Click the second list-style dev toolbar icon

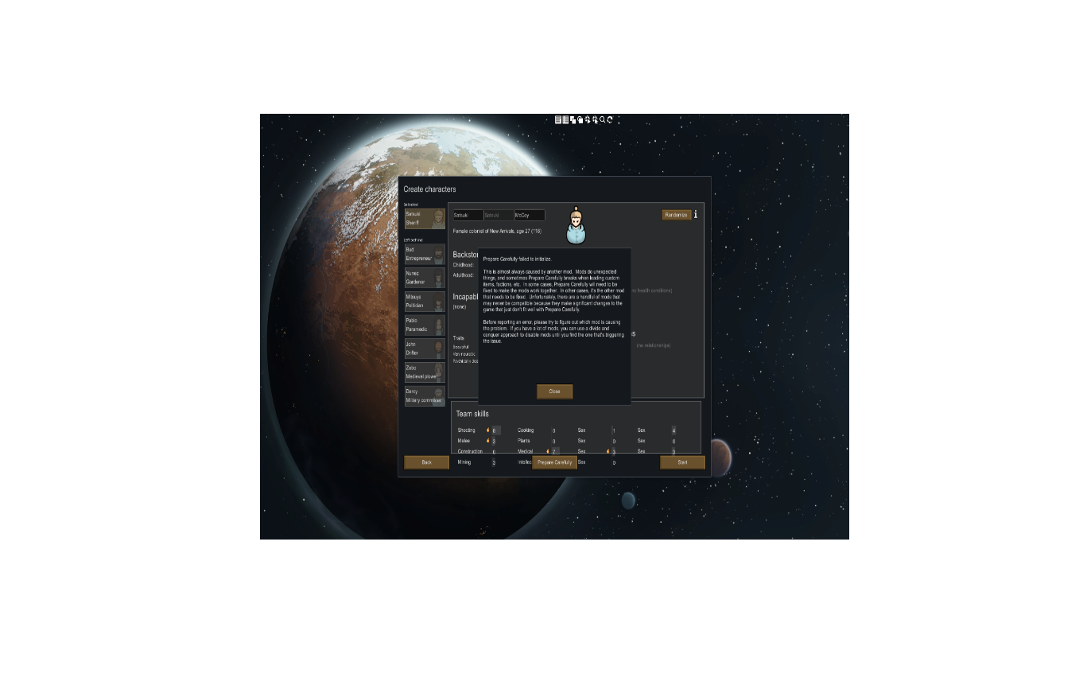[x=565, y=119]
